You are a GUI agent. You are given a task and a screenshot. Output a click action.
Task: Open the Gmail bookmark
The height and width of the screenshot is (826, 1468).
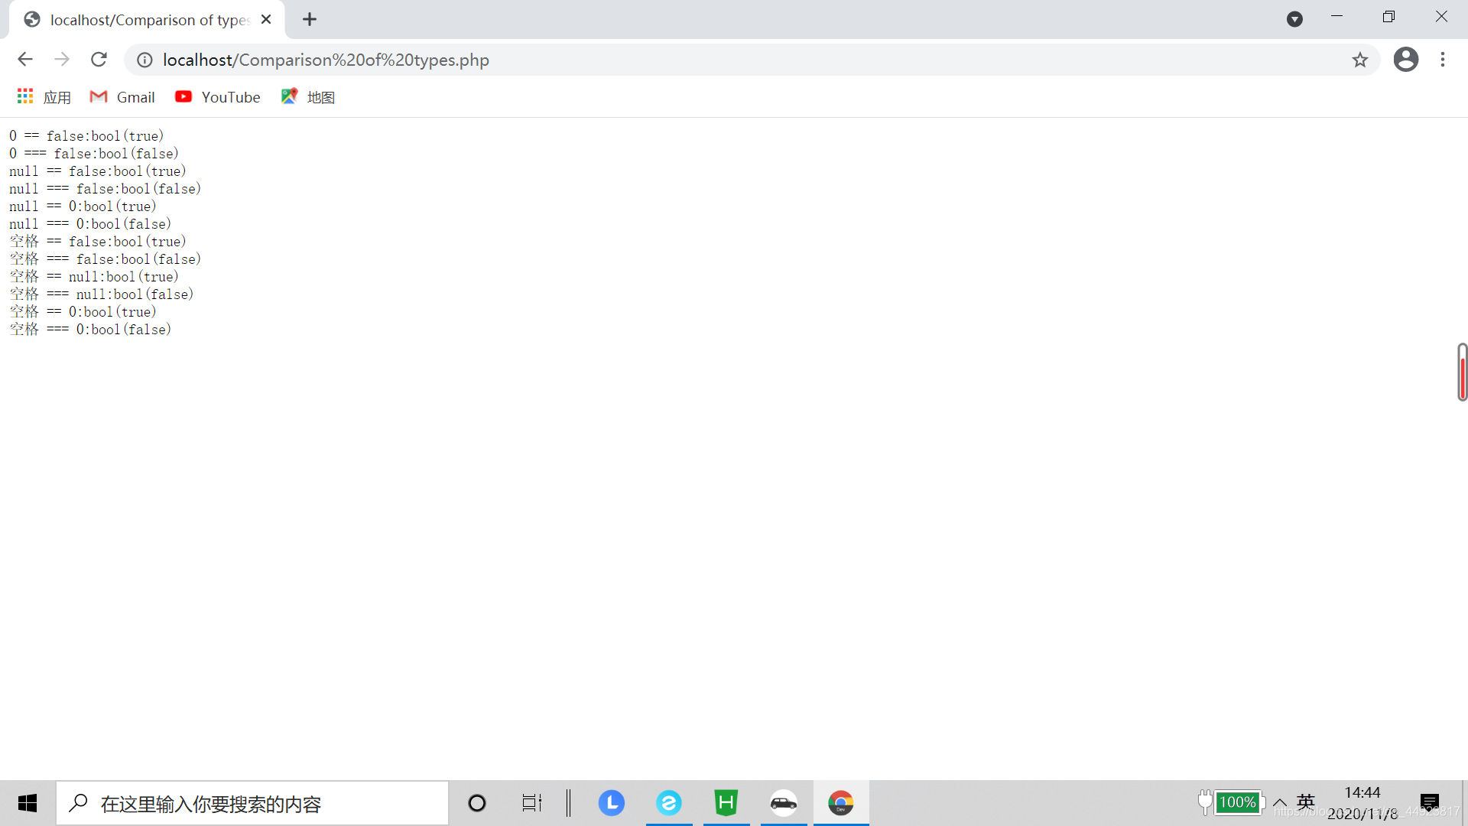pyautogui.click(x=122, y=97)
